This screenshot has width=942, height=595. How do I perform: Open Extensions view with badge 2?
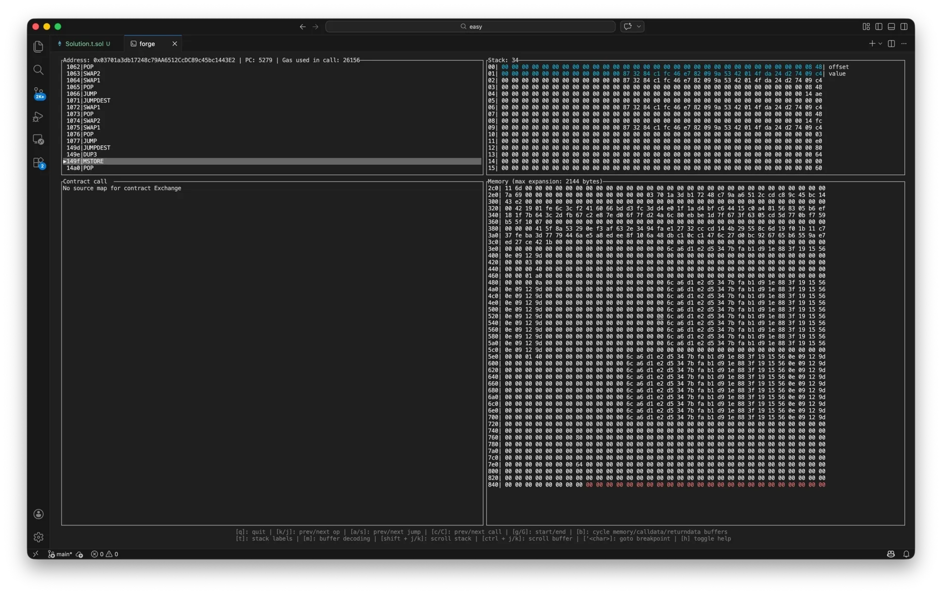[38, 163]
